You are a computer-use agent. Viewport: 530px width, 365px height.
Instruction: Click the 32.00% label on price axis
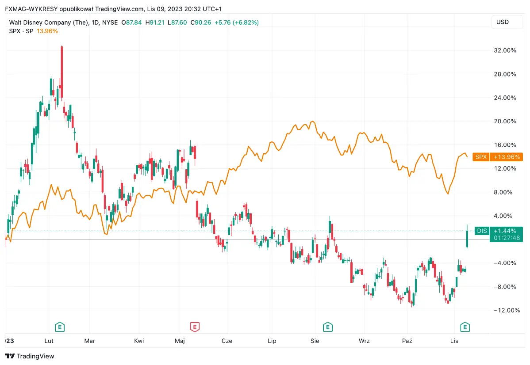pos(505,50)
